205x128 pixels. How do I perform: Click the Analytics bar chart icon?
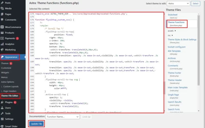[2, 44]
